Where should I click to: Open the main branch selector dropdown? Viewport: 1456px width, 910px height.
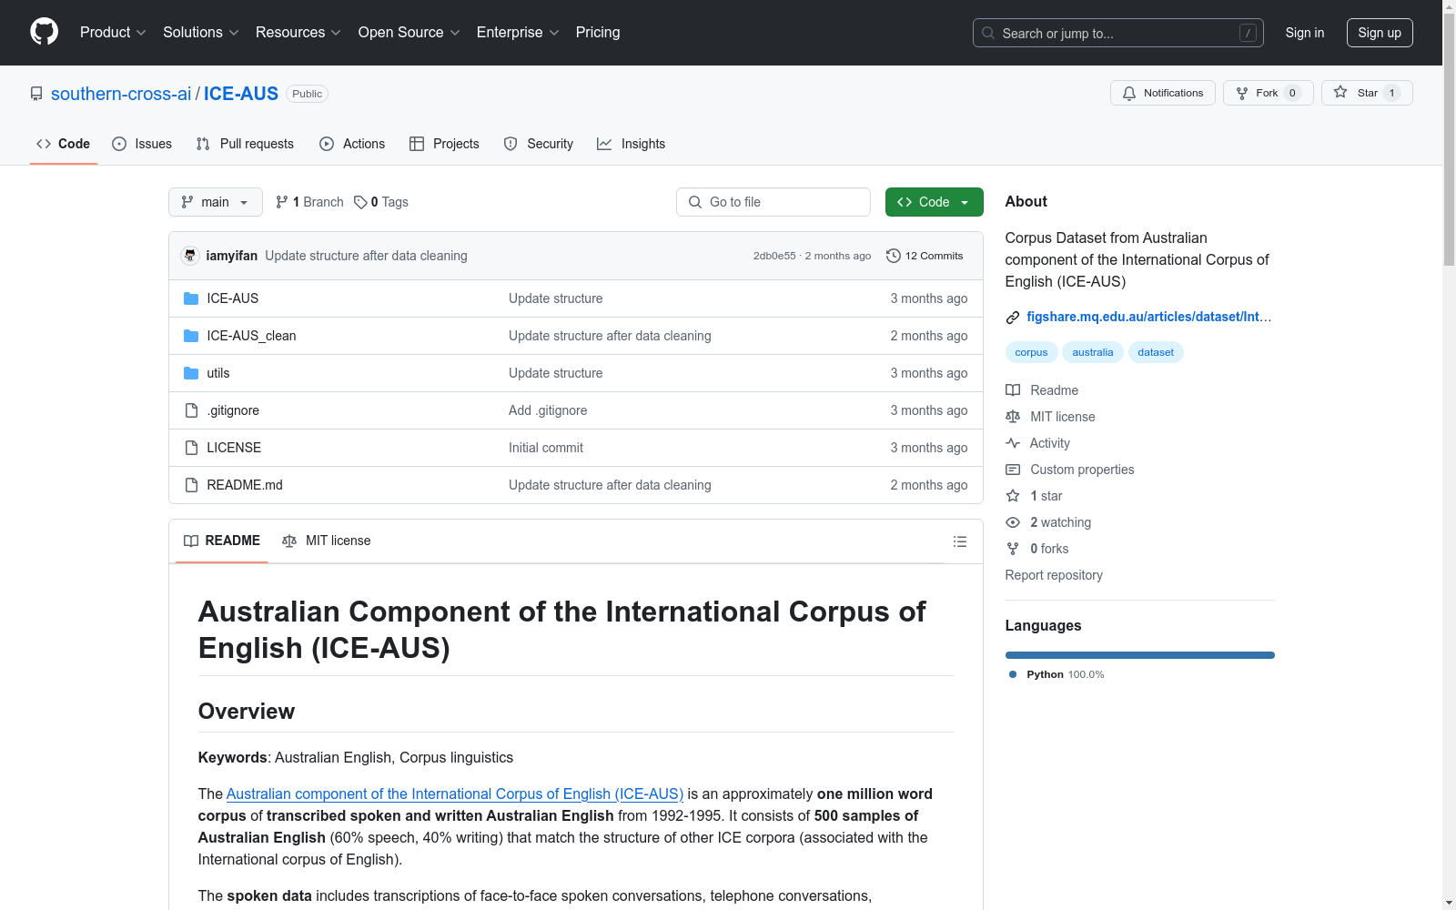pyautogui.click(x=216, y=202)
